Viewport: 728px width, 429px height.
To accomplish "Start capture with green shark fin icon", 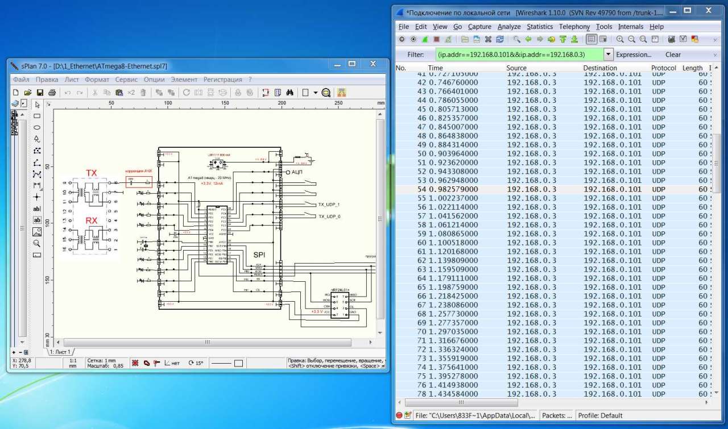I will (425, 39).
